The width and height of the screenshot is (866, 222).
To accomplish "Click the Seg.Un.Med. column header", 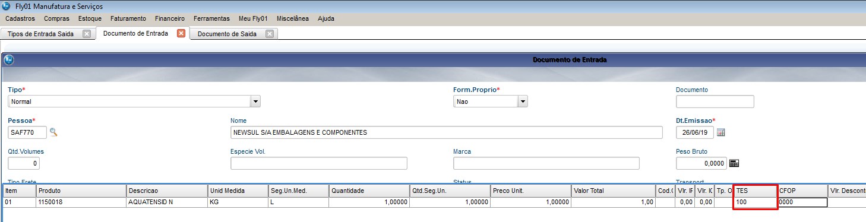I will (299, 191).
